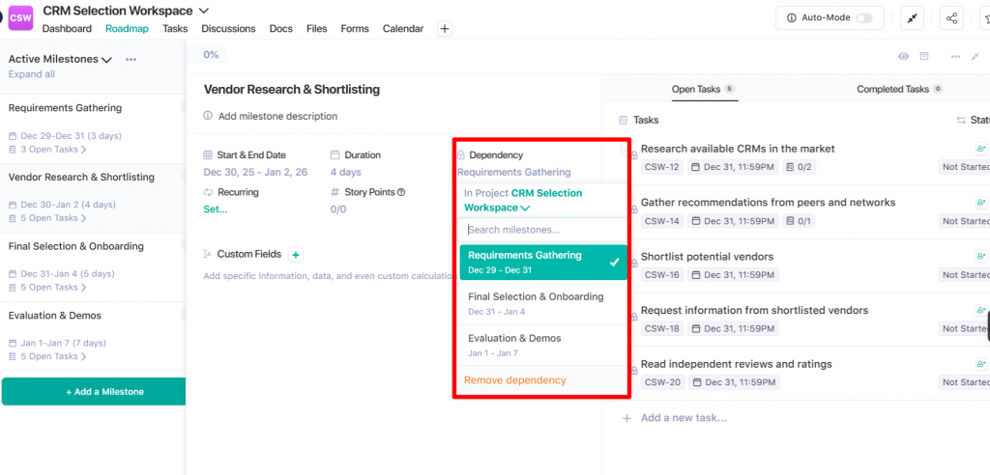
Task: Open the Files tab
Action: [x=317, y=28]
